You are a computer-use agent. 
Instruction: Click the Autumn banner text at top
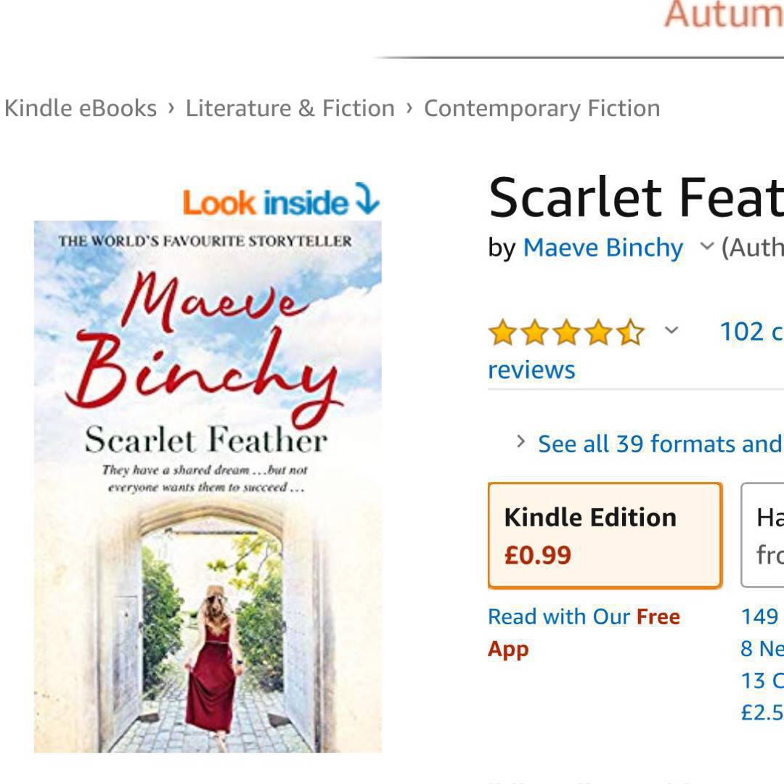click(723, 15)
